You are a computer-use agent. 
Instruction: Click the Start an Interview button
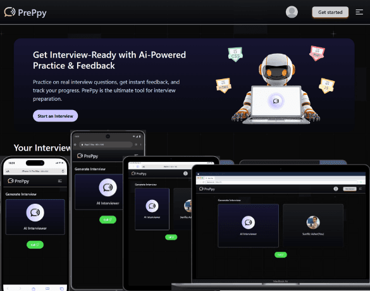tap(56, 116)
